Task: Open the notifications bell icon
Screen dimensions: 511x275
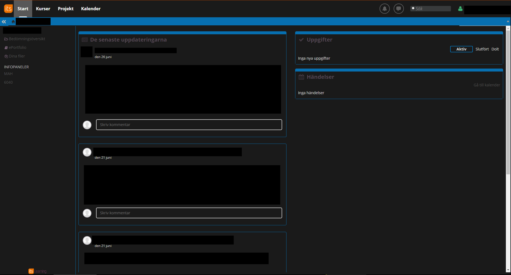Action: click(384, 9)
